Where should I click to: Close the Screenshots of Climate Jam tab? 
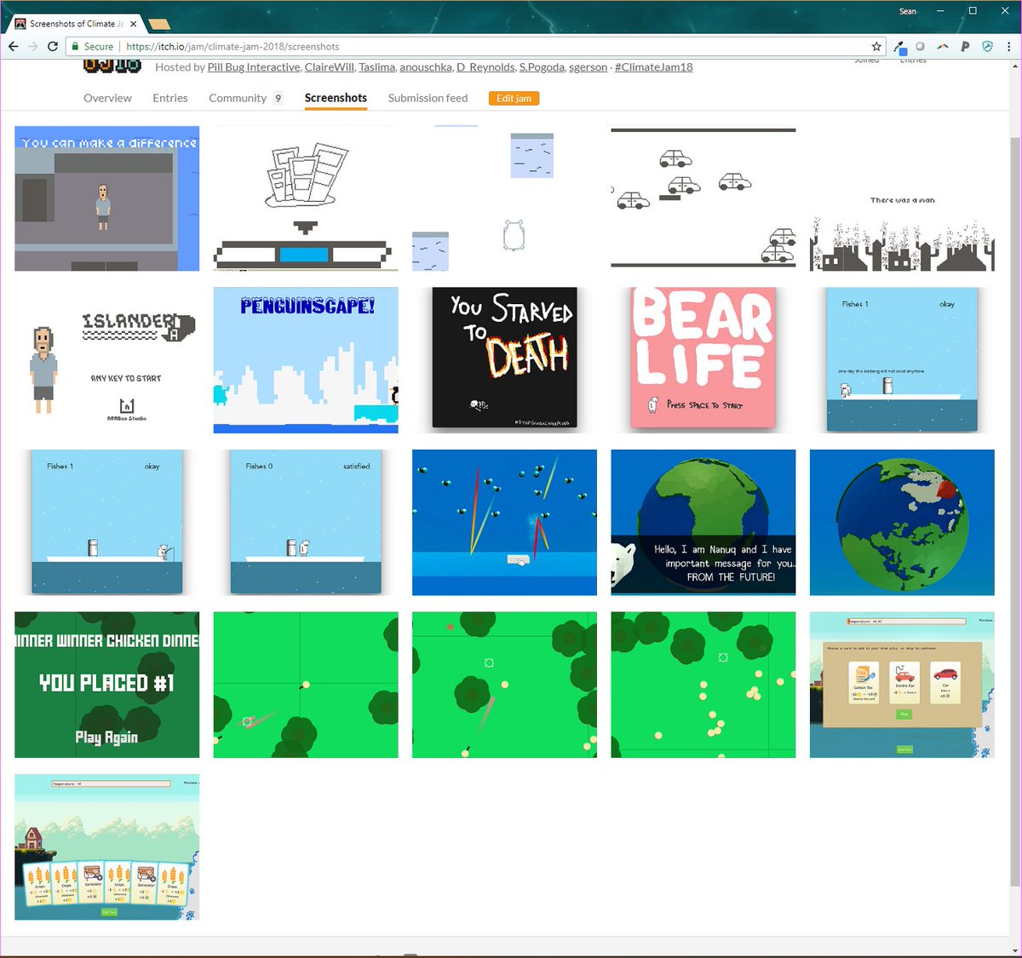tap(134, 24)
